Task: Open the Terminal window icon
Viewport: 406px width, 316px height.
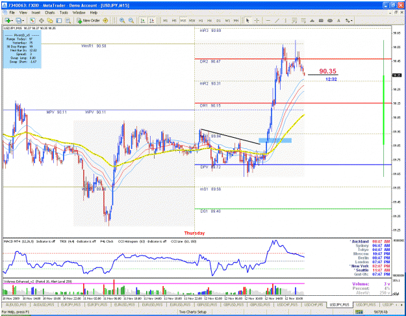Action: coord(59,20)
